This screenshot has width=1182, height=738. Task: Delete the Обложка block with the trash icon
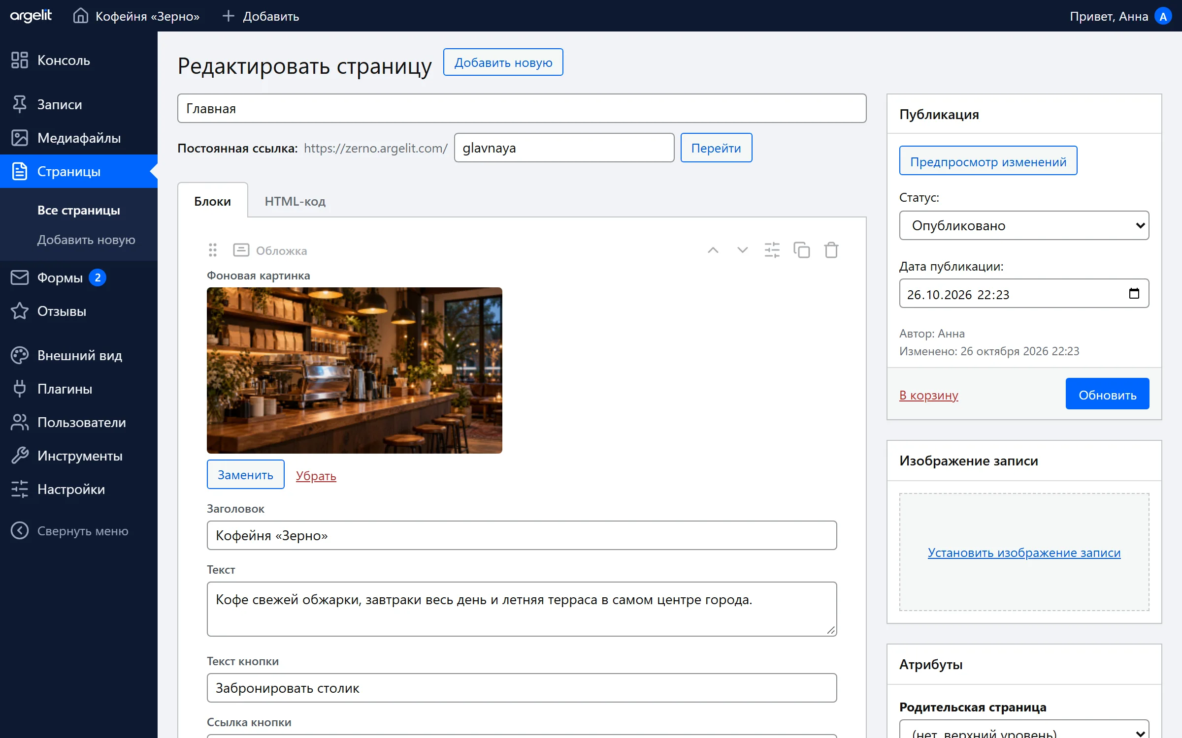(831, 250)
